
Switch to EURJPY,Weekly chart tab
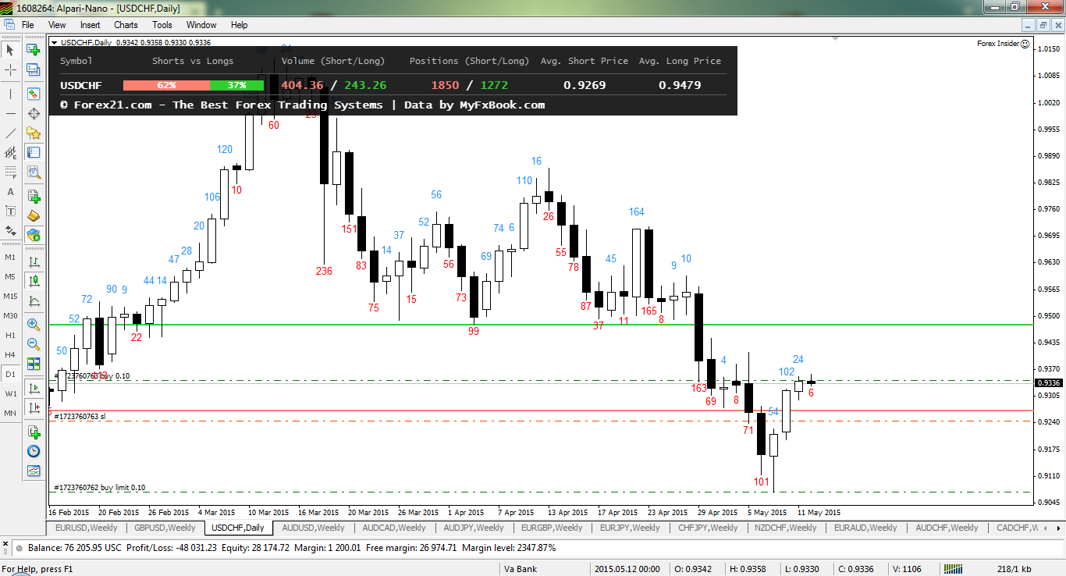click(x=631, y=528)
